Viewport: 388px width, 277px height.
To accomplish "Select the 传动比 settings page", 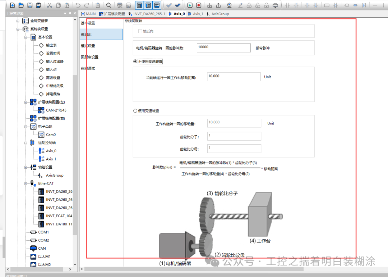I will [101, 35].
